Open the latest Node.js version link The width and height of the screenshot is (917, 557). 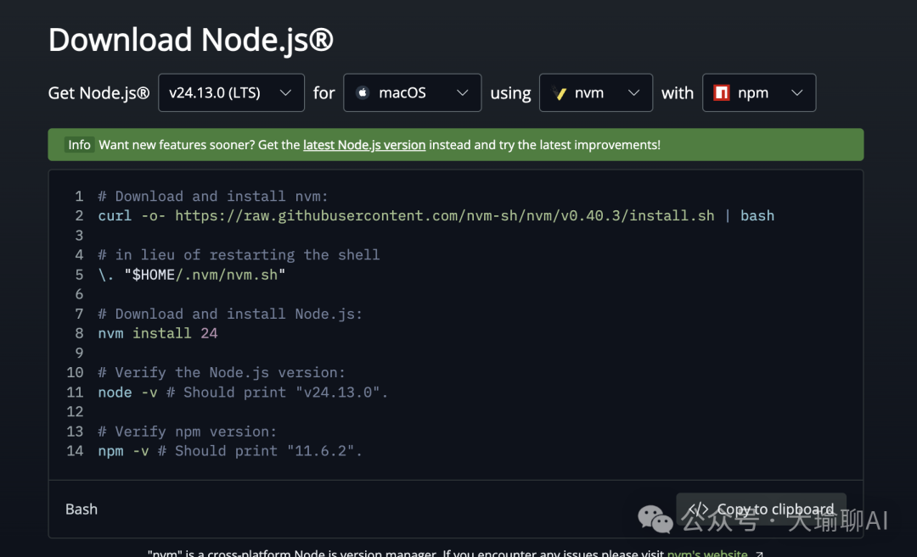[x=363, y=145]
